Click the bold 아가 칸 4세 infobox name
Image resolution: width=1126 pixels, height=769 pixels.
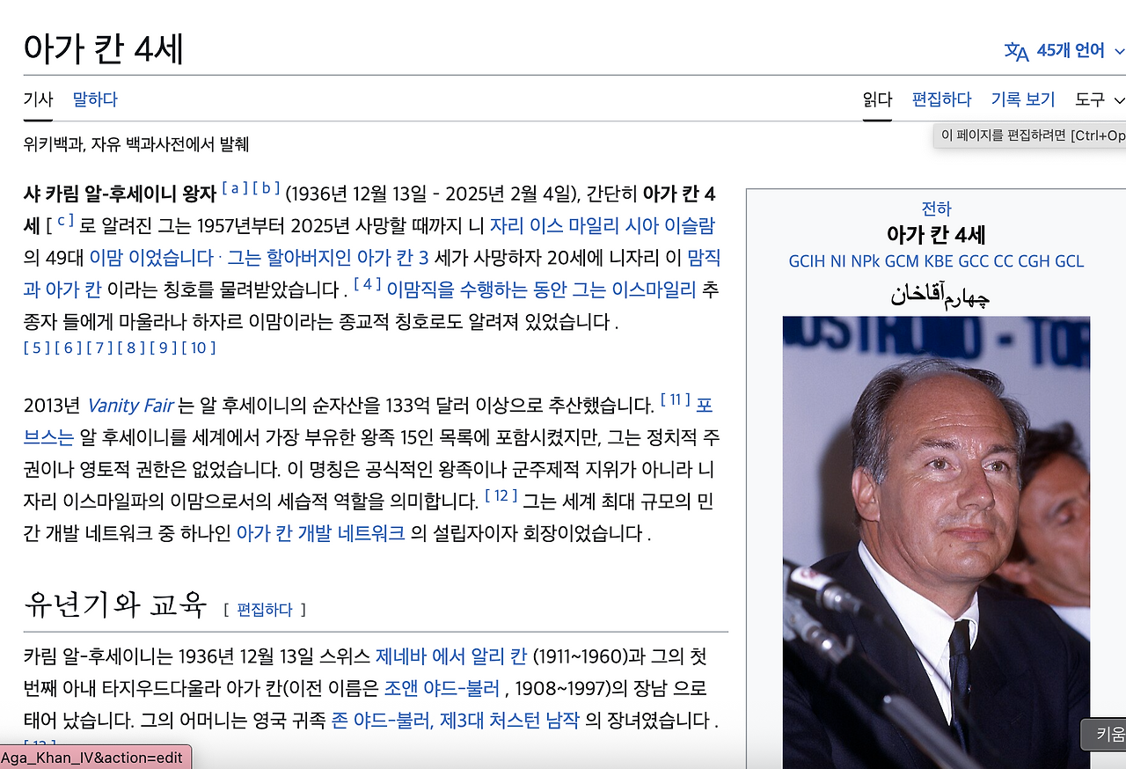coord(936,235)
